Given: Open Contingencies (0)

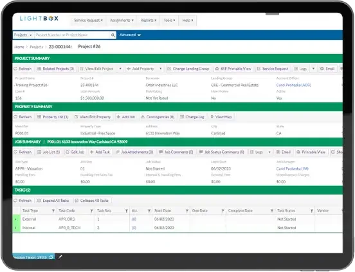Looking at the screenshot, I should (158, 117).
